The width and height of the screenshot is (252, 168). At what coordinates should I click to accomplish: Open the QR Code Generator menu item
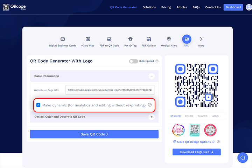(124, 7)
